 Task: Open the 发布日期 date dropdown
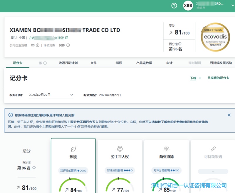tap(51, 95)
